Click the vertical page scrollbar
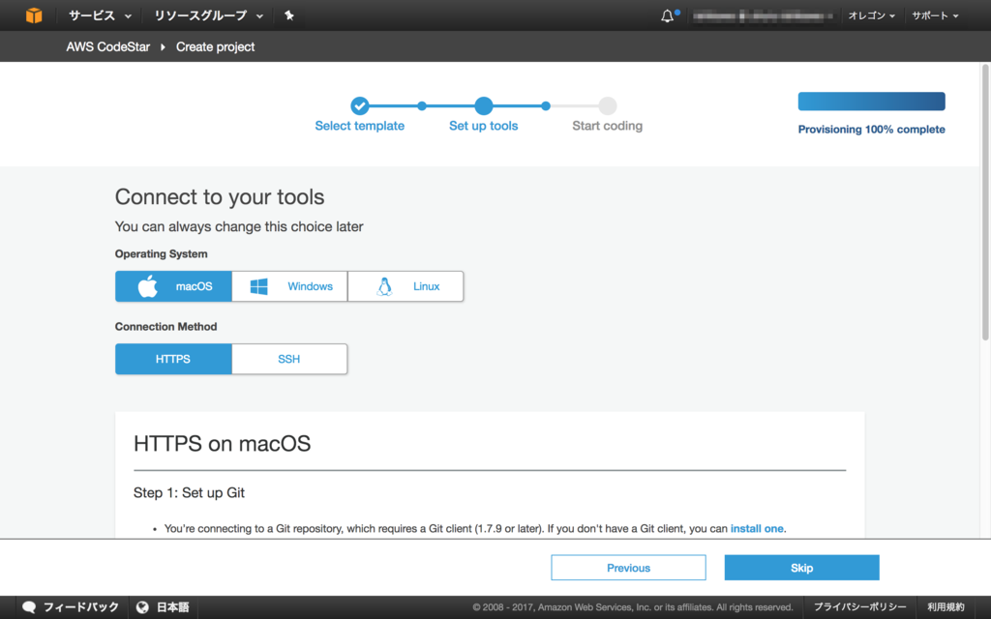The width and height of the screenshot is (991, 619). [984, 202]
